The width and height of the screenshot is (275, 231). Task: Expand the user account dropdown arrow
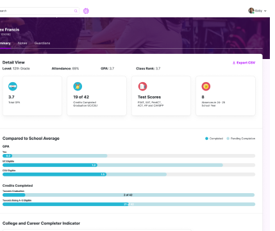pyautogui.click(x=265, y=11)
